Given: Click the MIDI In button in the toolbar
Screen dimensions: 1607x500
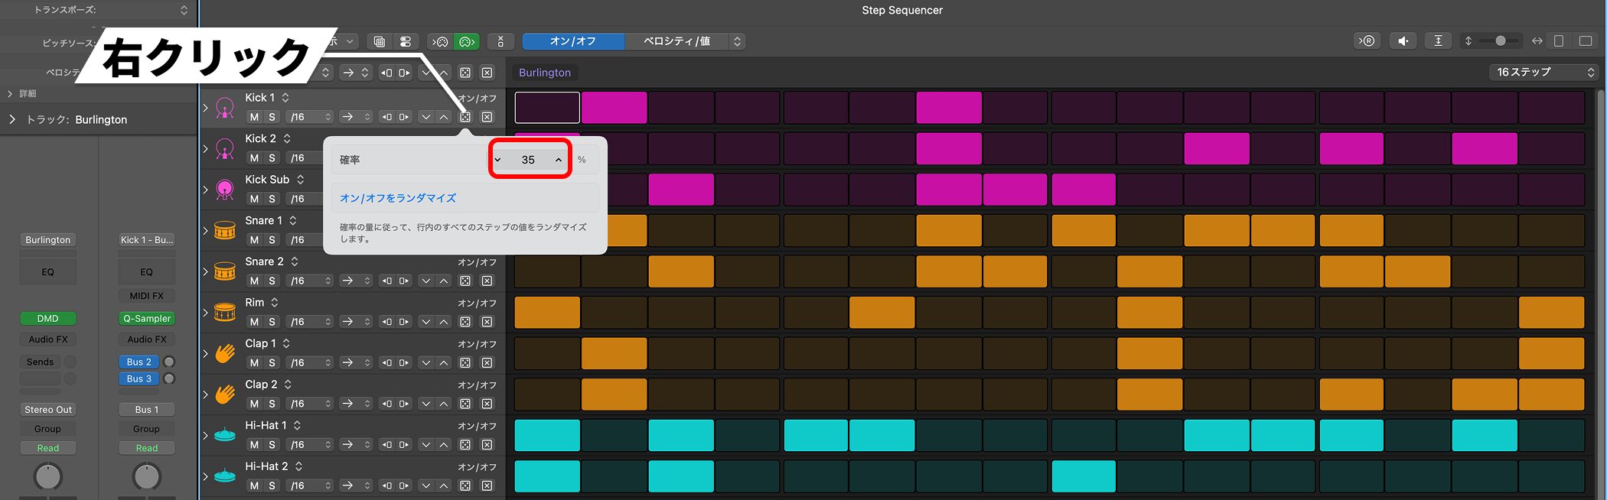Looking at the screenshot, I should (439, 41).
